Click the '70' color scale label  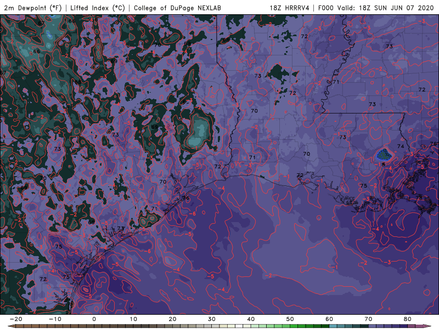(368, 319)
